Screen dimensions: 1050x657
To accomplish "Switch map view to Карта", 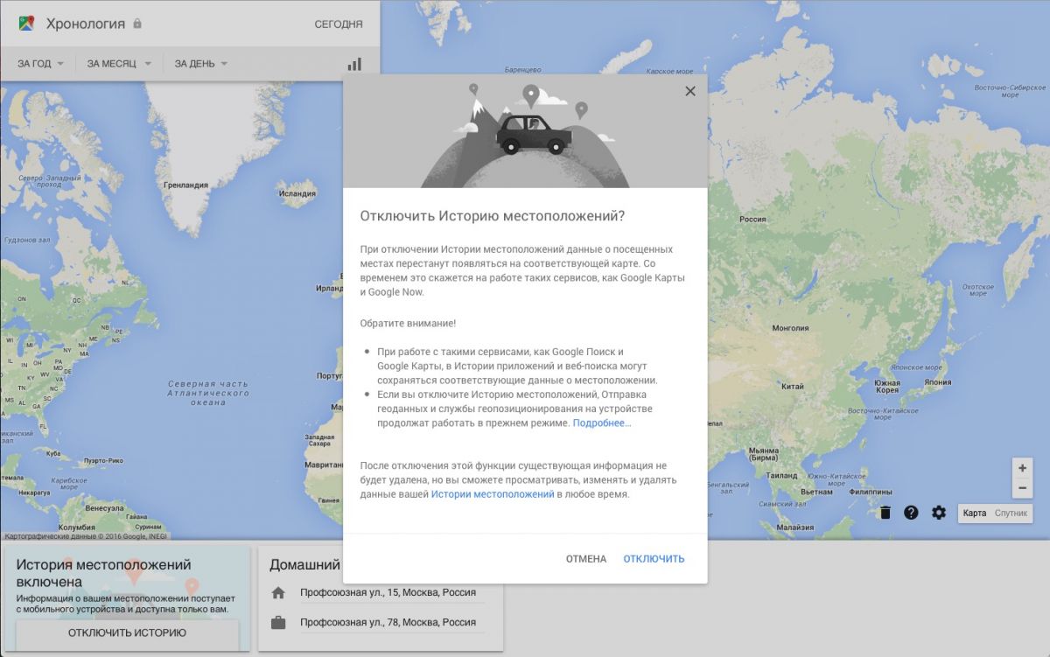I will coord(974,513).
